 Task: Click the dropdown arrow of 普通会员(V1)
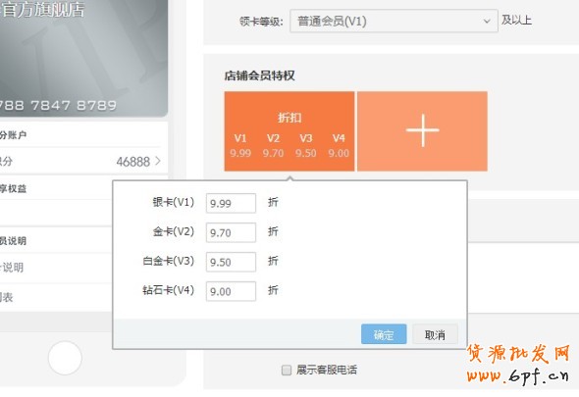[x=487, y=22]
